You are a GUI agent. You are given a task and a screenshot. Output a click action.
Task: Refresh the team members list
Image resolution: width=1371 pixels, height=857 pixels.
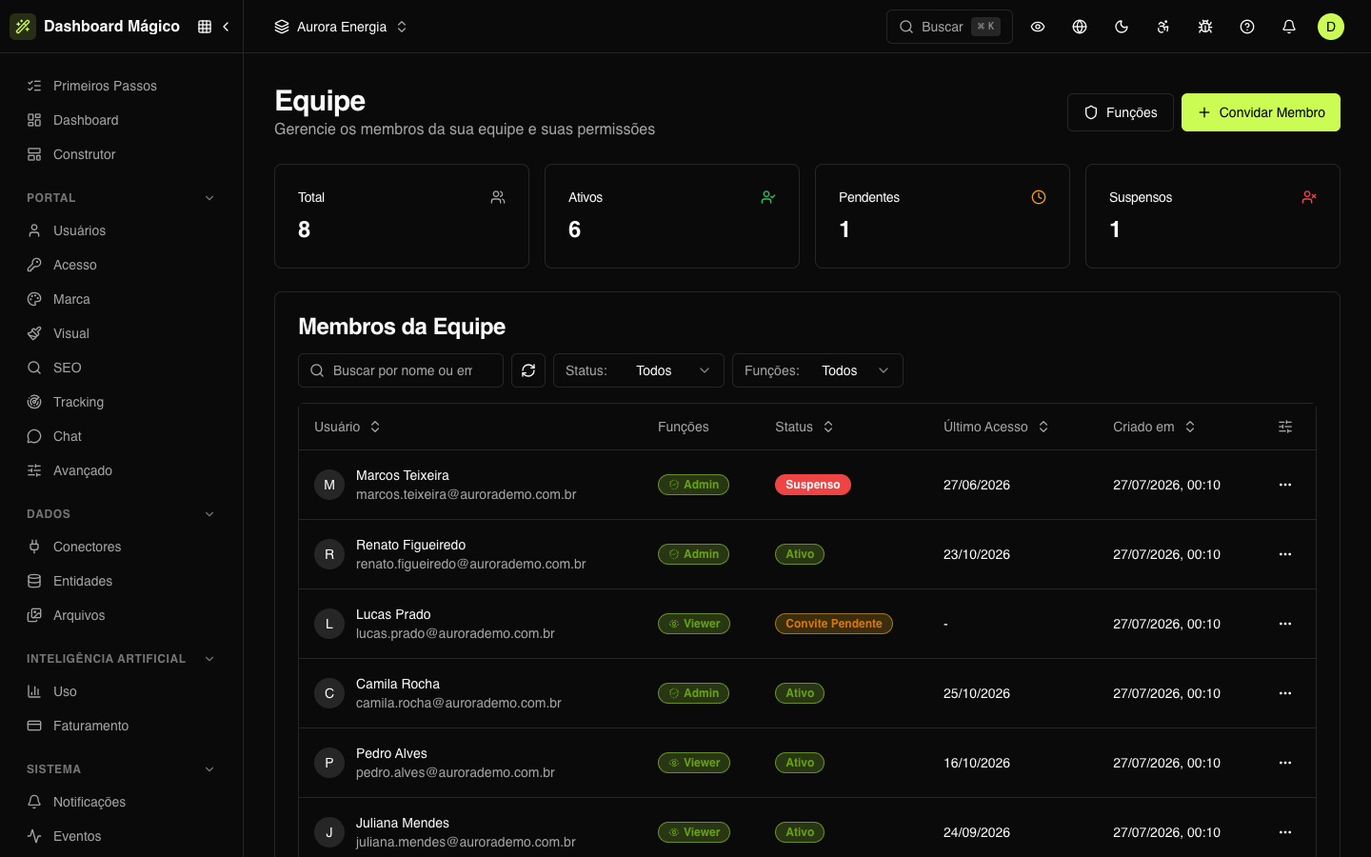(528, 370)
